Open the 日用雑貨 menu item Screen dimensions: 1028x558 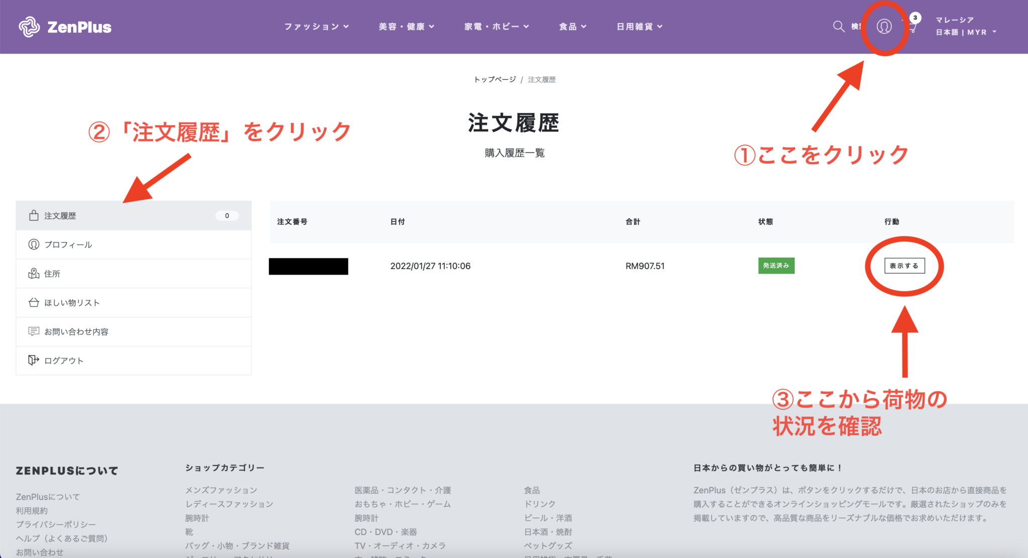pyautogui.click(x=639, y=27)
